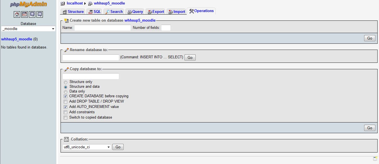379x164 pixels.
Task: Open phpMyAdmin documentation question mark icon
Action: click(x=32, y=14)
